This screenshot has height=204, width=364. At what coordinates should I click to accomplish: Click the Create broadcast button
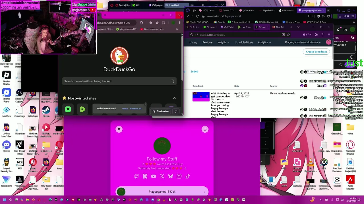[316, 52]
